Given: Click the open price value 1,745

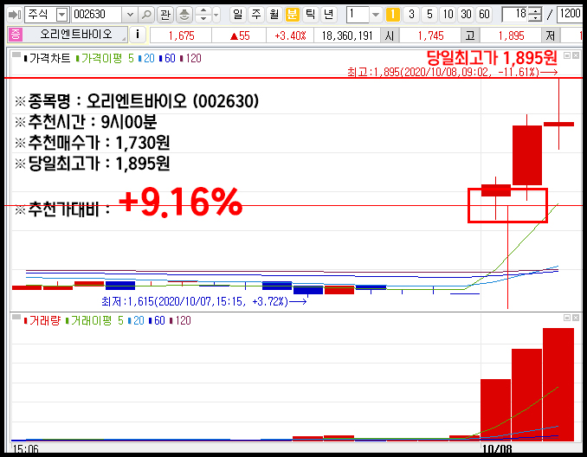Looking at the screenshot, I should coord(430,35).
